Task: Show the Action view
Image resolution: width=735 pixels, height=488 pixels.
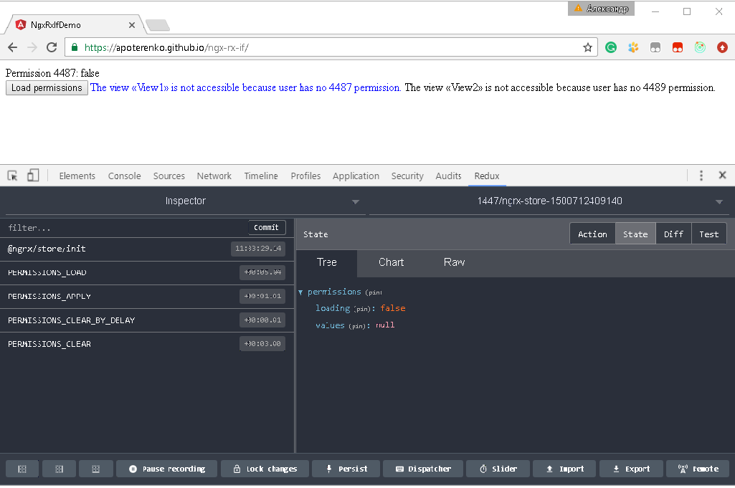Action: coord(592,234)
